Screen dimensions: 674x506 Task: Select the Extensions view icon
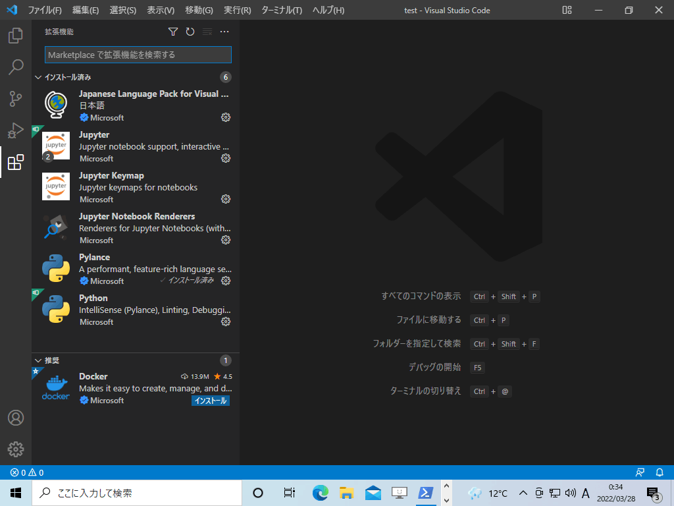tap(16, 162)
